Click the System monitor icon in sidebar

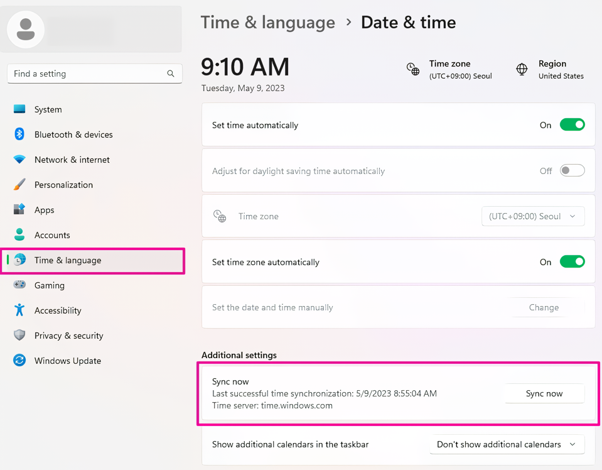click(x=19, y=109)
